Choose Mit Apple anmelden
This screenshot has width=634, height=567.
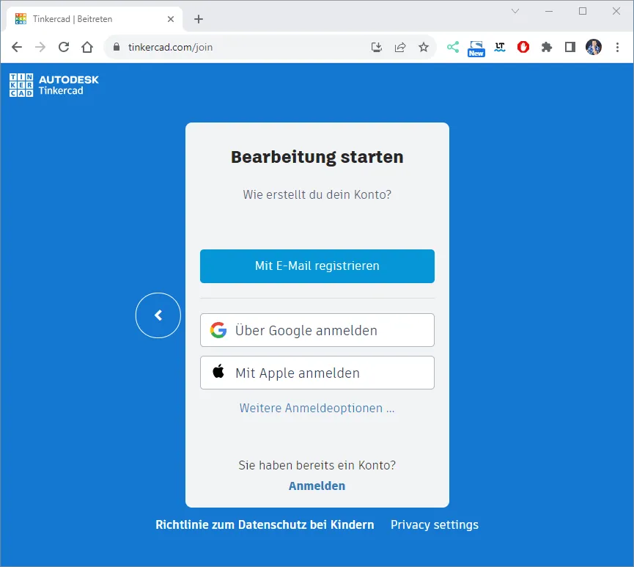[317, 373]
